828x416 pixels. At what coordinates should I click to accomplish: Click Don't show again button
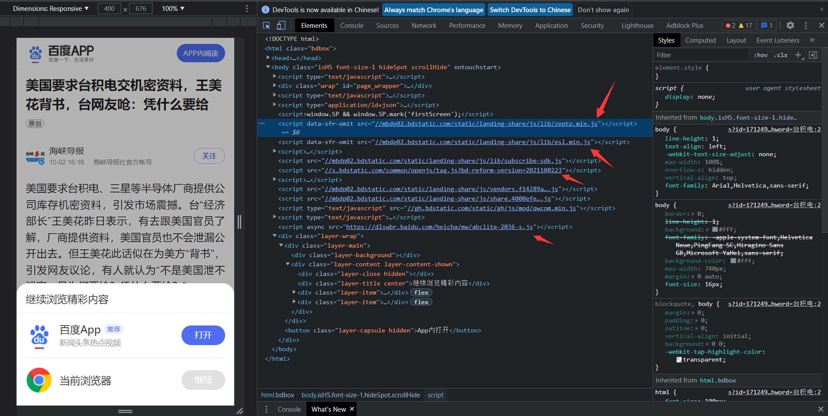click(603, 10)
